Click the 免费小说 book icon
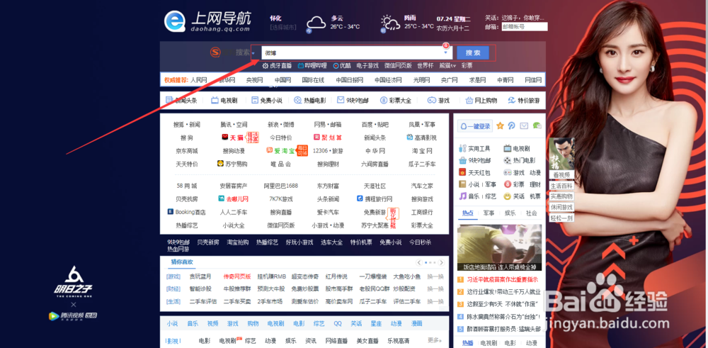Screen dimensions: 708x348 (x=255, y=100)
